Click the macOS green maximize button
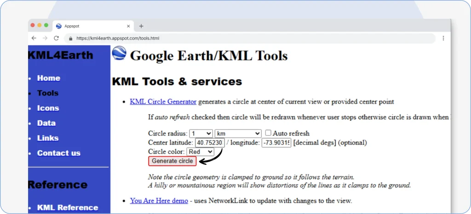The width and height of the screenshot is (471, 214). 46,25
